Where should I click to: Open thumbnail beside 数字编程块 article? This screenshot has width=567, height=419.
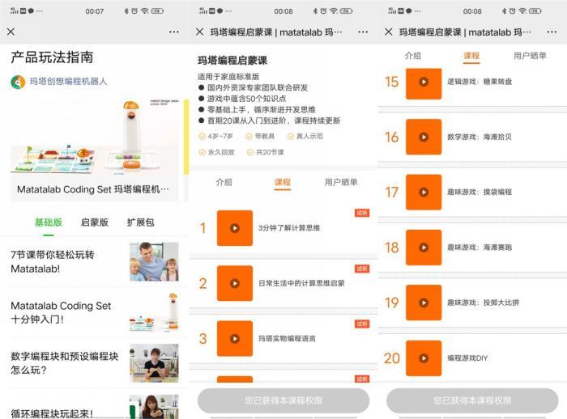click(x=154, y=363)
